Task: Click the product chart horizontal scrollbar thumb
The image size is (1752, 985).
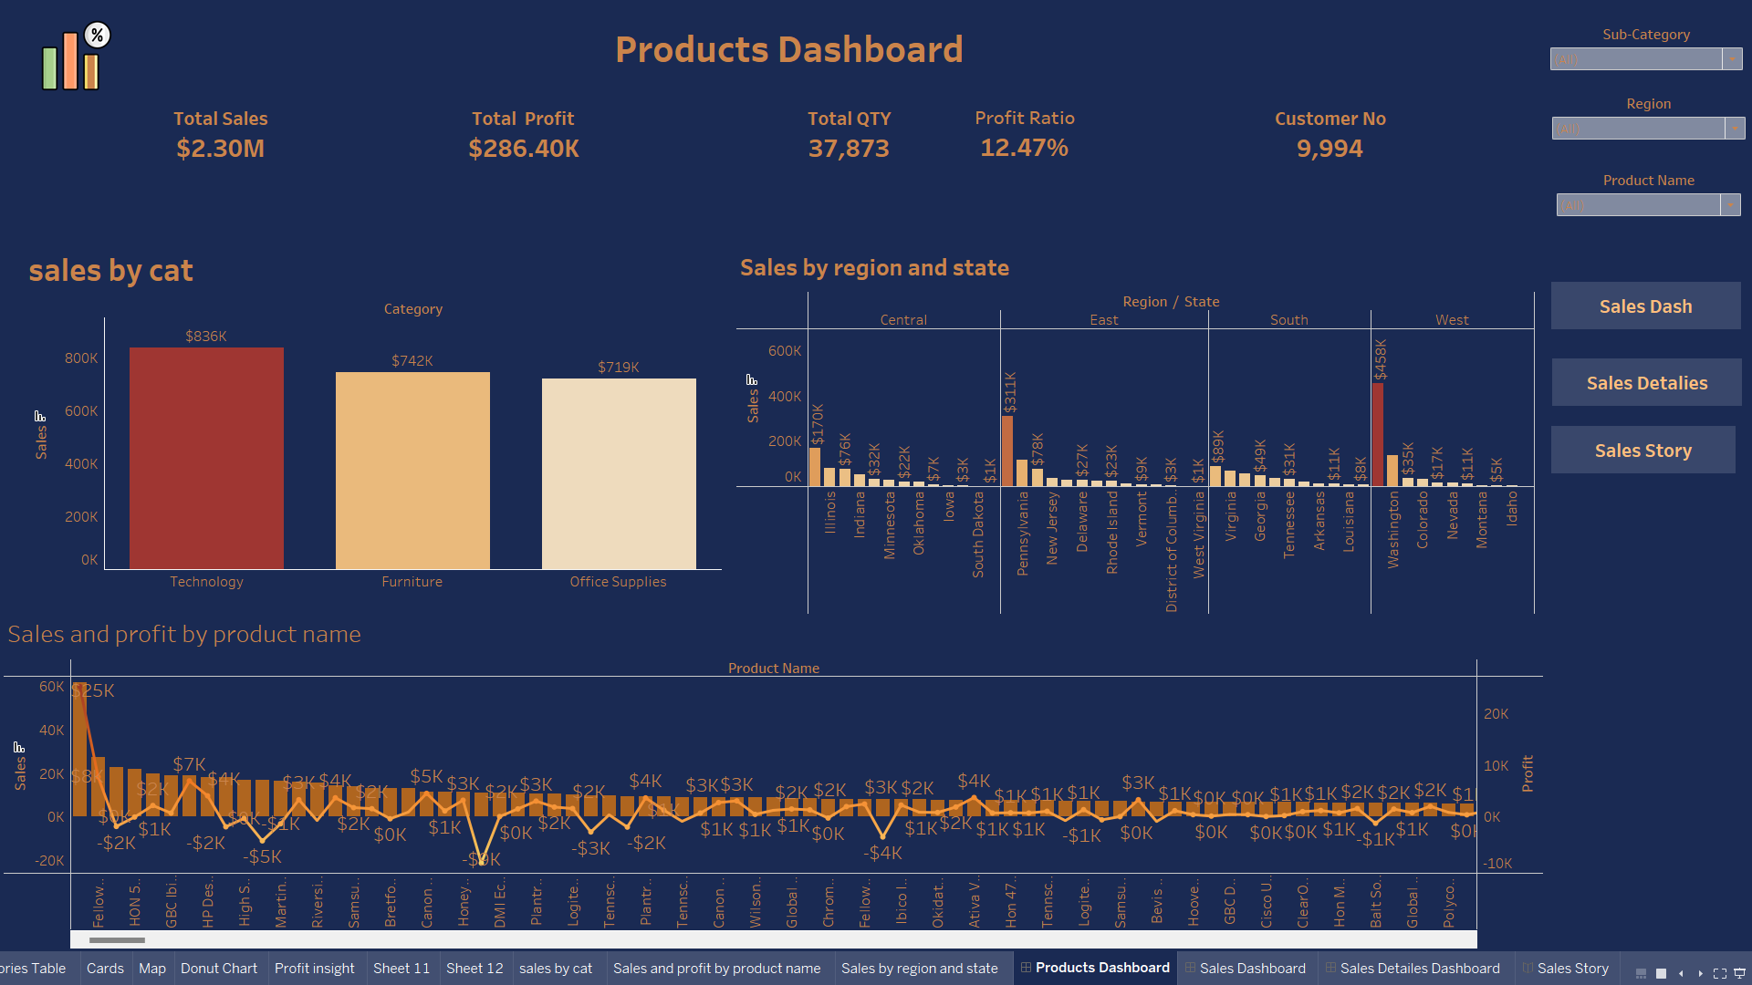Action: [x=117, y=939]
